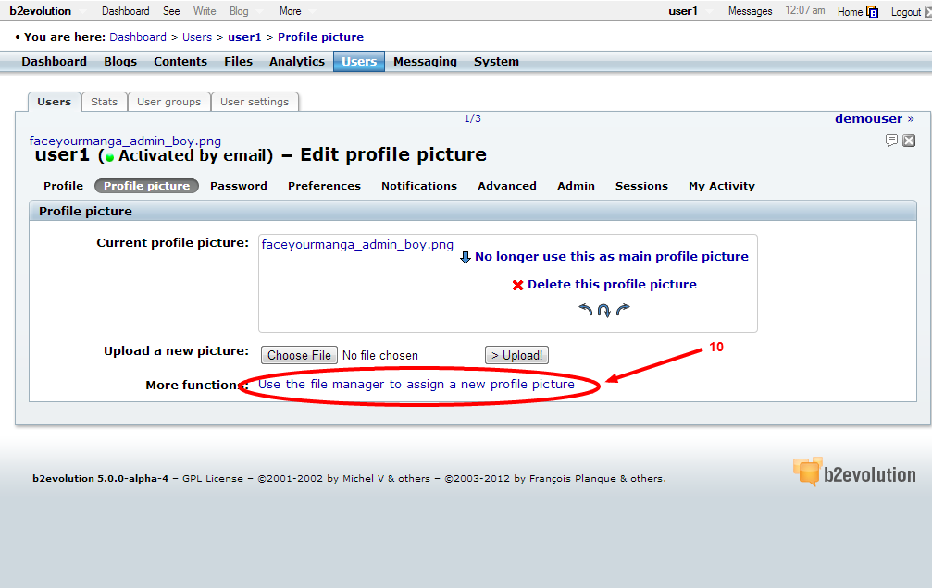Open the System main tab

tap(496, 61)
